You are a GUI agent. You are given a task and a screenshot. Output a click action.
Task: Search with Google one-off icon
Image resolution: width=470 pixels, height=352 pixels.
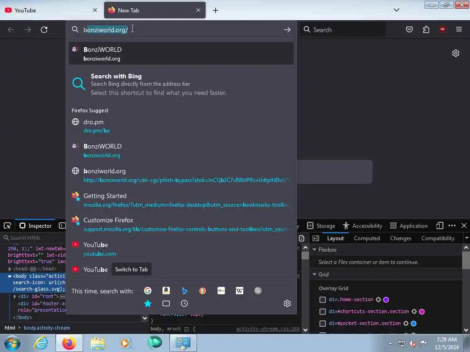pyautogui.click(x=148, y=291)
